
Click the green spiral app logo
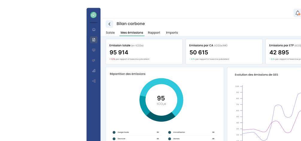click(93, 15)
